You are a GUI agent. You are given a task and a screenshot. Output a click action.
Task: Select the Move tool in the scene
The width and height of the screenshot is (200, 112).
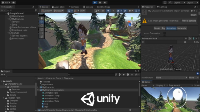coord(42,22)
